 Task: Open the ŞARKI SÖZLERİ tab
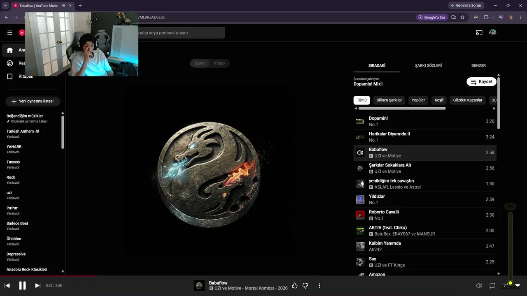pos(428,65)
